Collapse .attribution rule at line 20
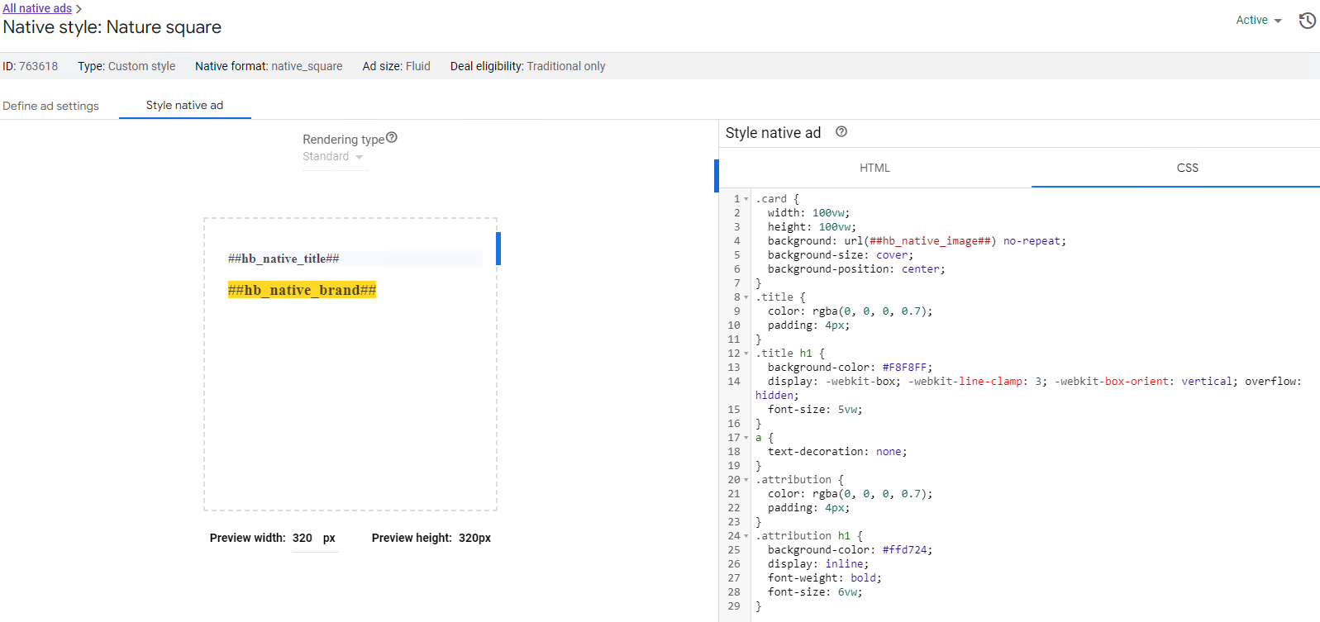 pos(746,480)
